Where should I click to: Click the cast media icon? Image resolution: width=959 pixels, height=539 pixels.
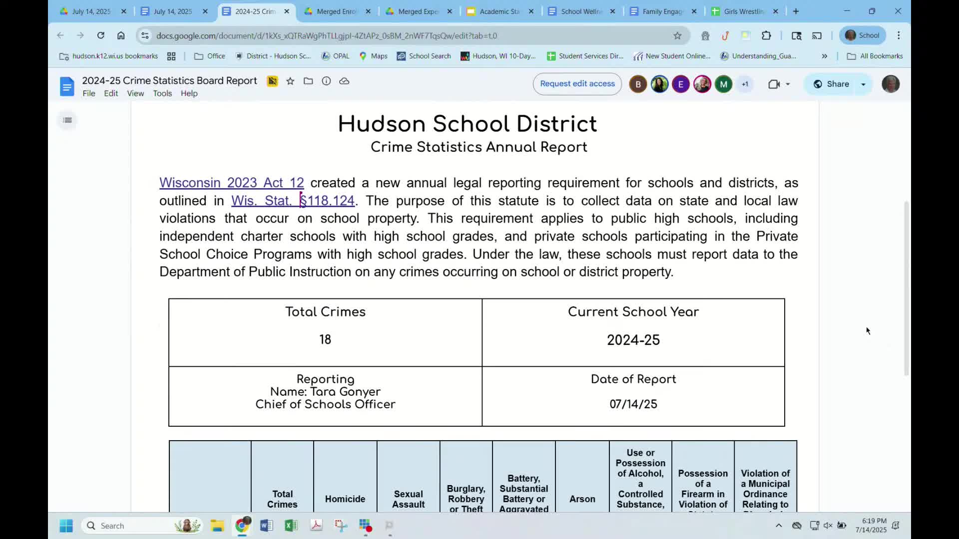coord(817,35)
